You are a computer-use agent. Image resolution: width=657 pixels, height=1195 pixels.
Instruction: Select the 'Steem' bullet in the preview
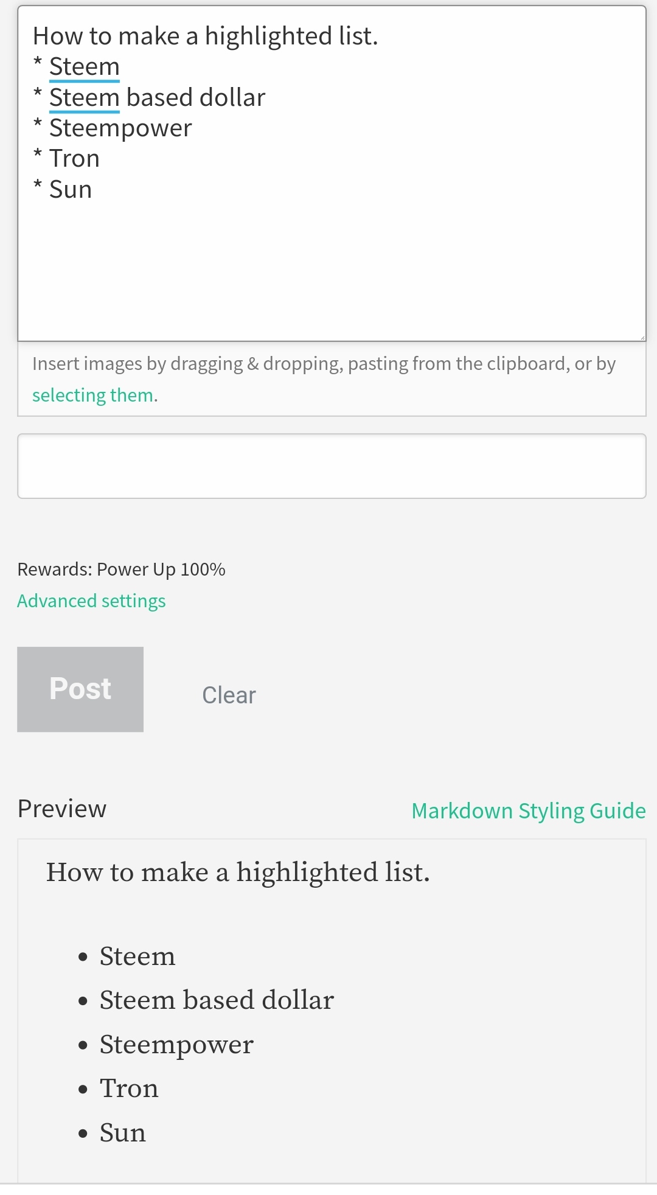(137, 956)
